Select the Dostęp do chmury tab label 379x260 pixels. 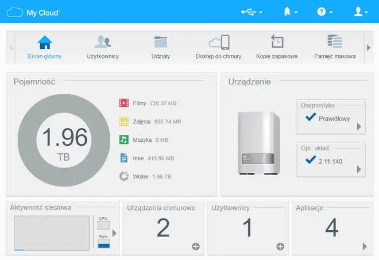point(219,56)
